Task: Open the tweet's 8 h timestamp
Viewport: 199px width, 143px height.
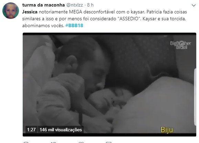Action: click(x=90, y=5)
